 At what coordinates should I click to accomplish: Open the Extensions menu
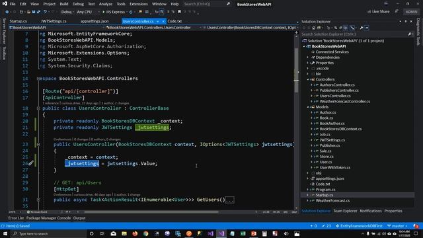point(138,4)
